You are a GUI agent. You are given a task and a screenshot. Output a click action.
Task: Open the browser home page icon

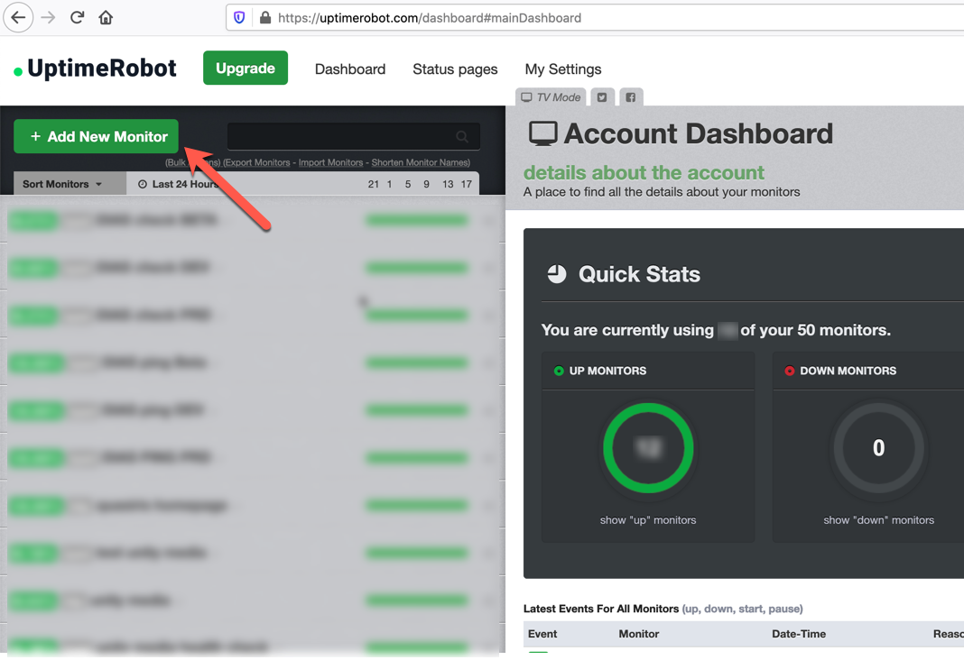tap(106, 17)
